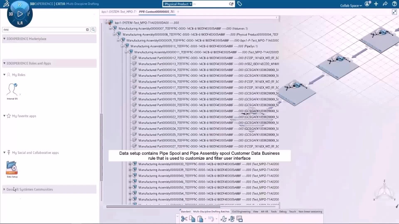Collapse the 3DEXPERIENCE Marketplace section

click(4, 39)
